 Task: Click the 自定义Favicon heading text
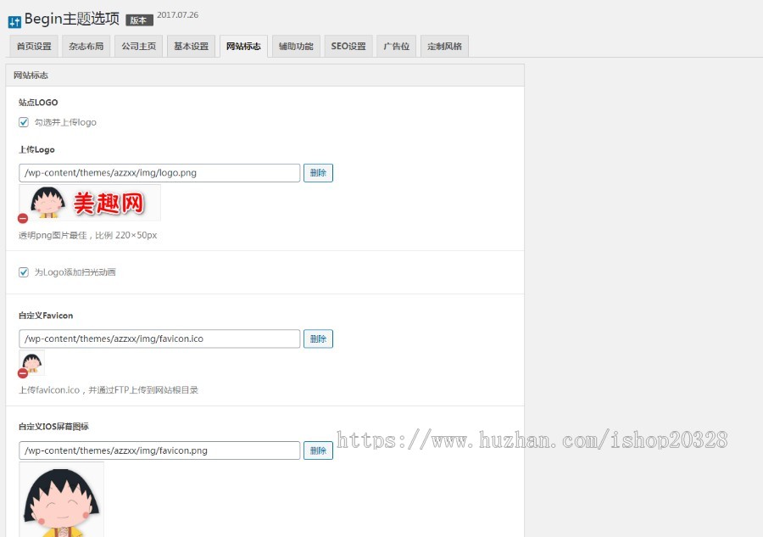(46, 316)
